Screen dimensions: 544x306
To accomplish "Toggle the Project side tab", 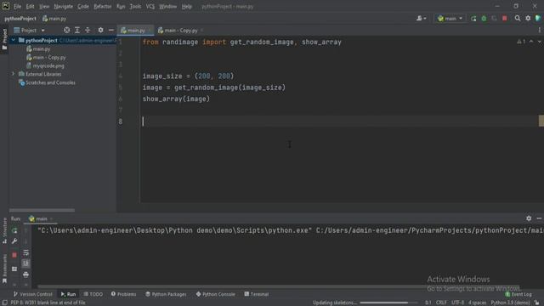I will tap(4, 38).
